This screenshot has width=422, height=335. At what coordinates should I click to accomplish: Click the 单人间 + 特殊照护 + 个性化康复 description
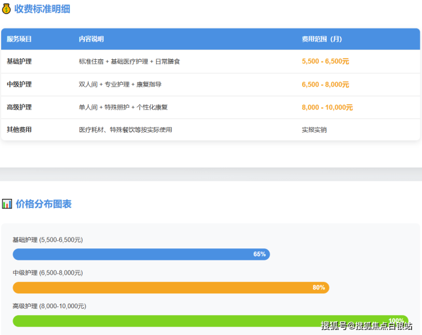(123, 107)
